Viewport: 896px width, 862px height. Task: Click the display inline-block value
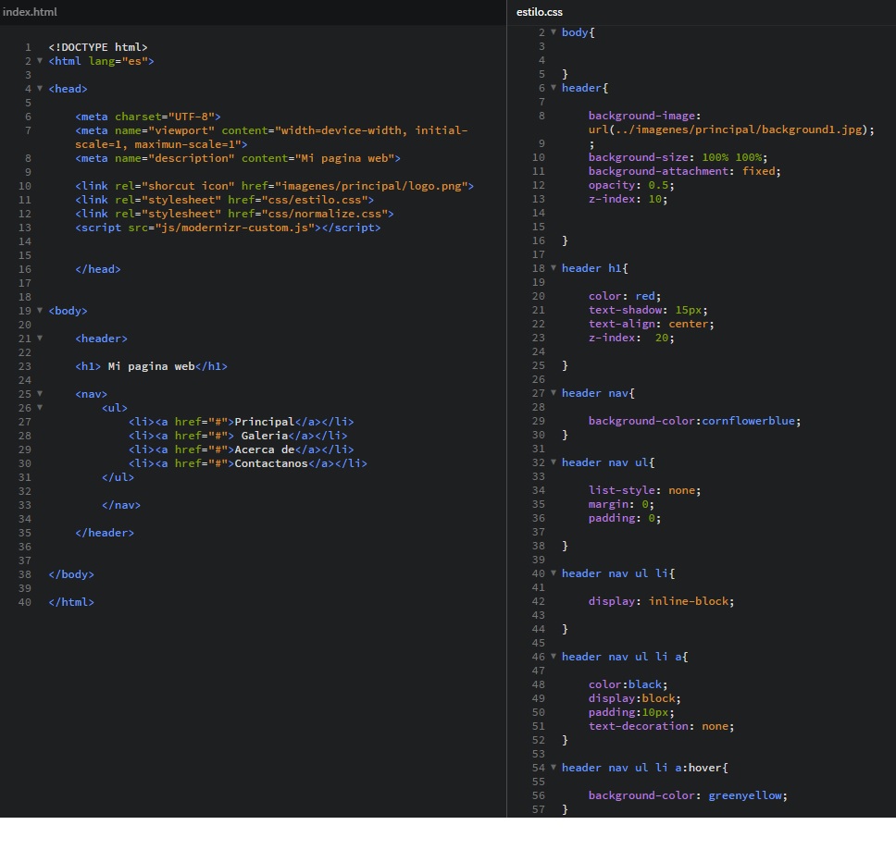click(x=688, y=601)
